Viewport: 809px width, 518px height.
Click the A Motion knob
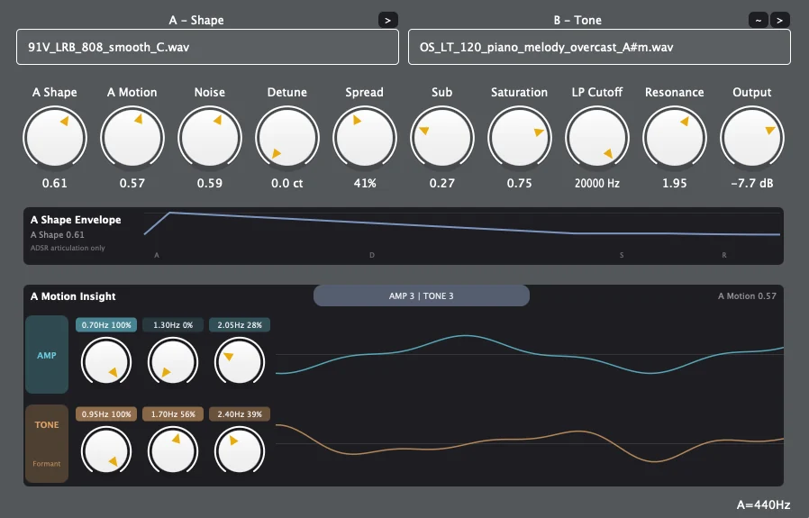(x=132, y=138)
